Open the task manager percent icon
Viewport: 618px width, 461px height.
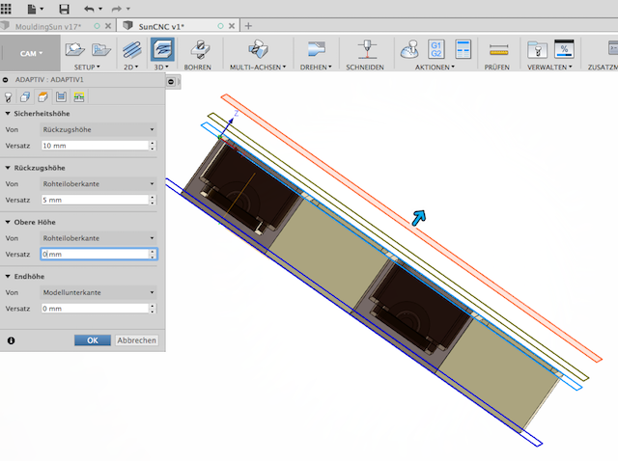(x=564, y=49)
